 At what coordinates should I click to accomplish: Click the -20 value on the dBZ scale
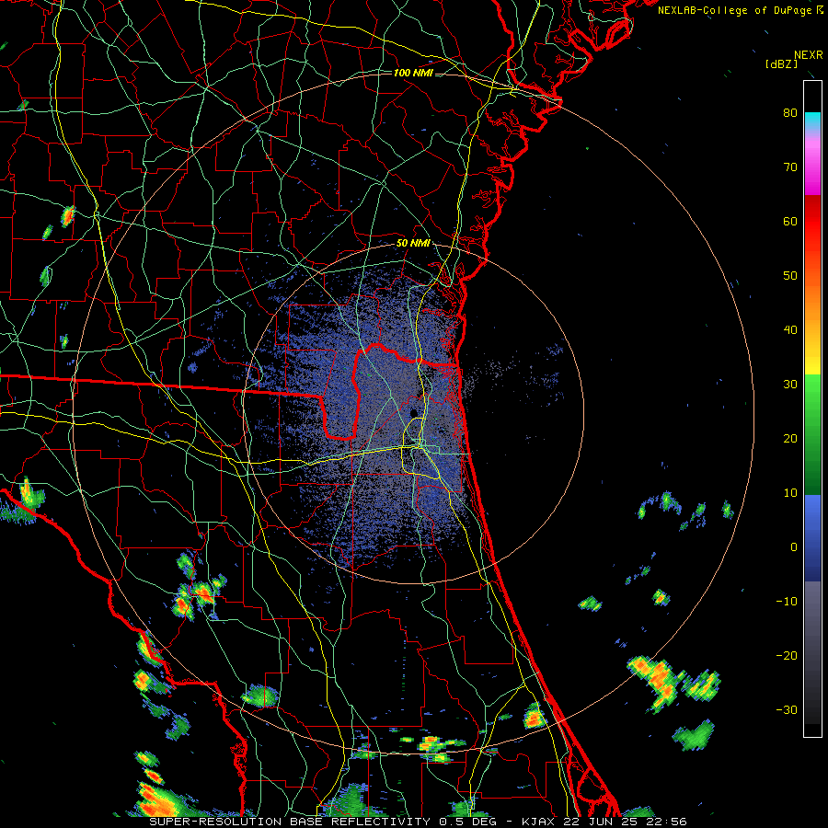787,655
